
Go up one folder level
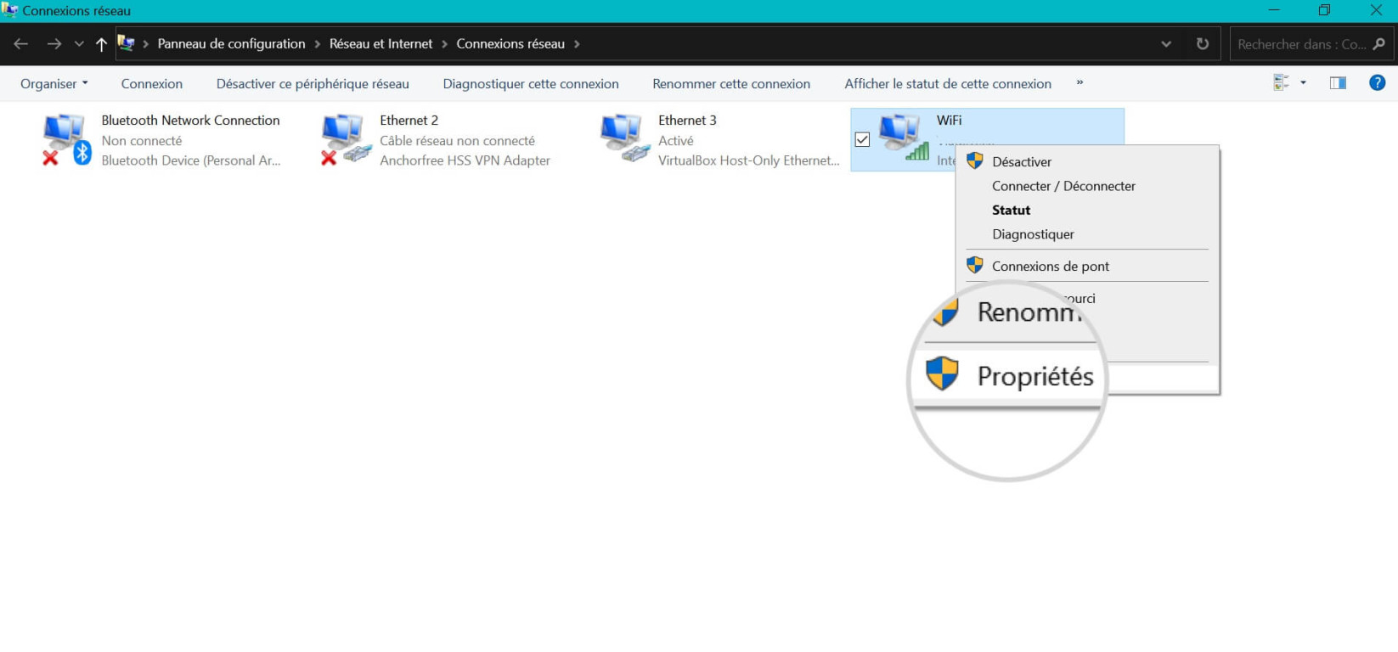101,44
